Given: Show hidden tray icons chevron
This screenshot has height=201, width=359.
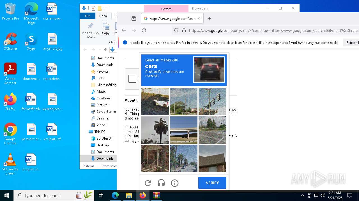Looking at the screenshot, I should 302,195.
